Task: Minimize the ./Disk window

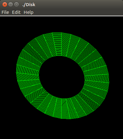Action: (x=10, y=5)
